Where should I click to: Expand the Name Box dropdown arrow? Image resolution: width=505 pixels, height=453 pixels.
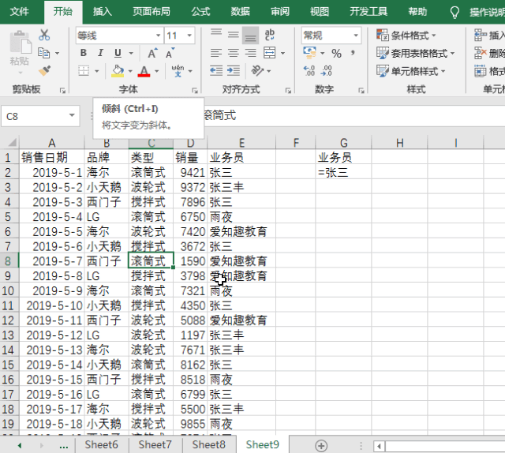(72, 116)
